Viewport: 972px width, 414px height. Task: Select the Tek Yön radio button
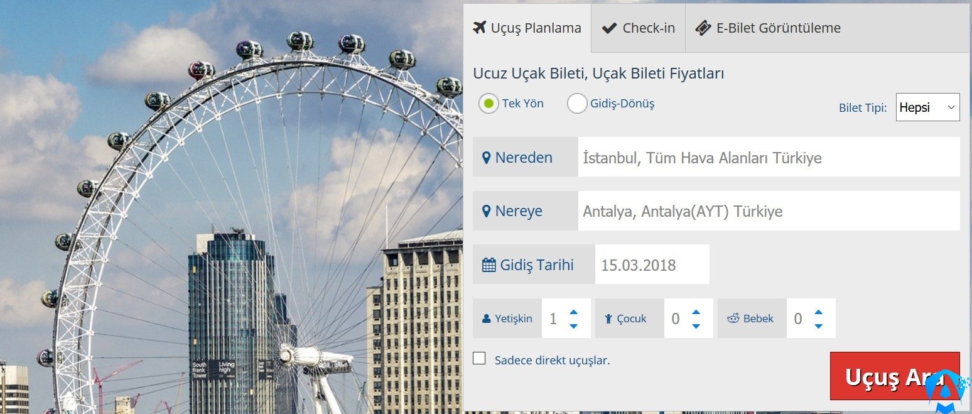click(489, 103)
